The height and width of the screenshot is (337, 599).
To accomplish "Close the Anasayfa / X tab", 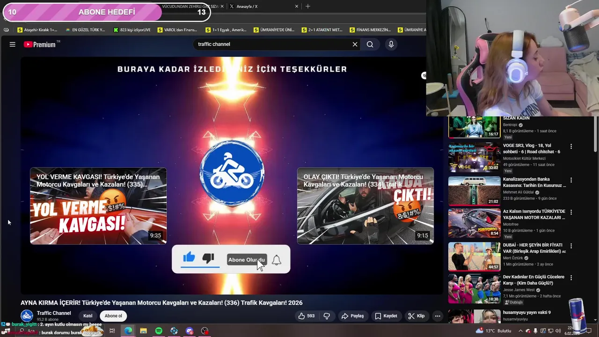I will 296,7.
